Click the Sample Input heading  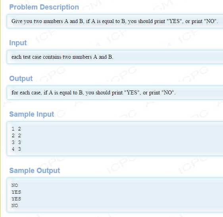pyautogui.click(x=32, y=114)
